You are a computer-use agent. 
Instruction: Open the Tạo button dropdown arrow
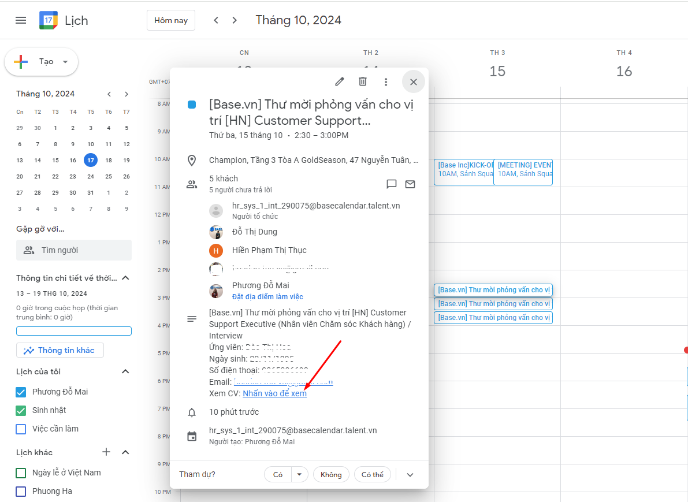click(x=65, y=62)
